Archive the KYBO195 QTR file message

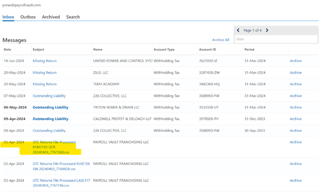click(295, 142)
